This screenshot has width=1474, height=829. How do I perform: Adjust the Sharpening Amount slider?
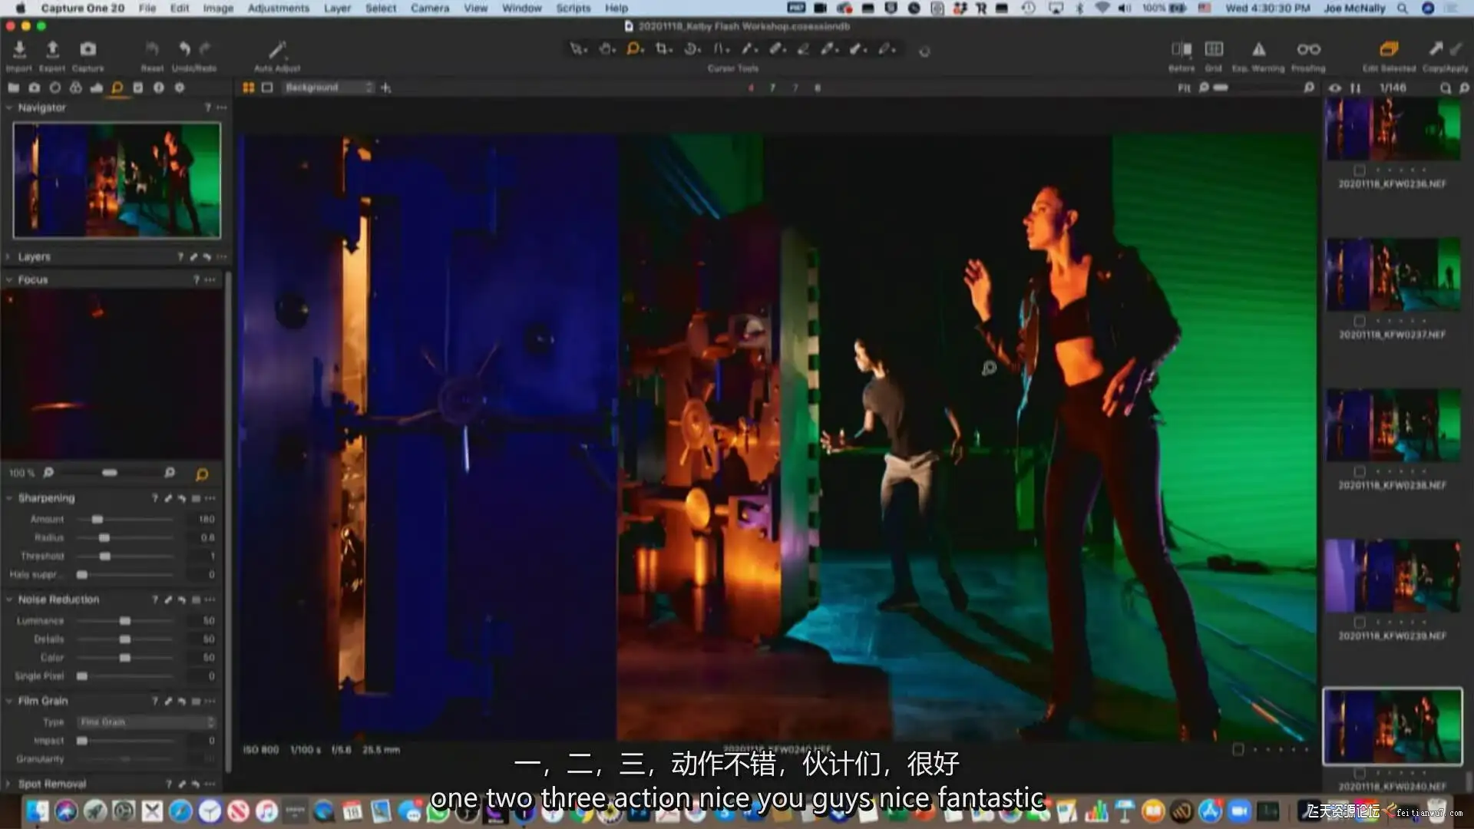(x=97, y=520)
